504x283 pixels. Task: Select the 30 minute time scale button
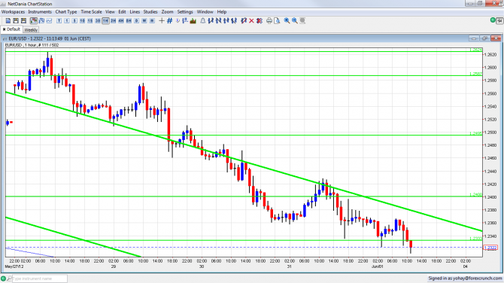98,21
